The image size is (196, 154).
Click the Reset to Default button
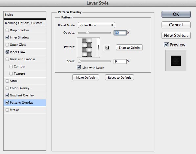click(x=120, y=78)
